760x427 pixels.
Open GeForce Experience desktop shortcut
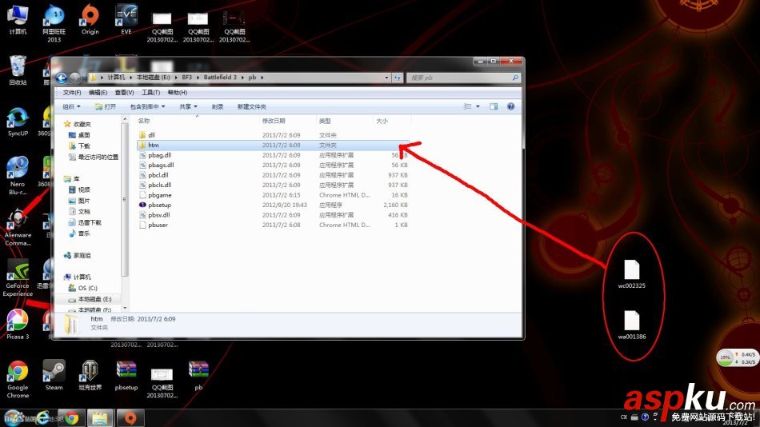pyautogui.click(x=18, y=277)
